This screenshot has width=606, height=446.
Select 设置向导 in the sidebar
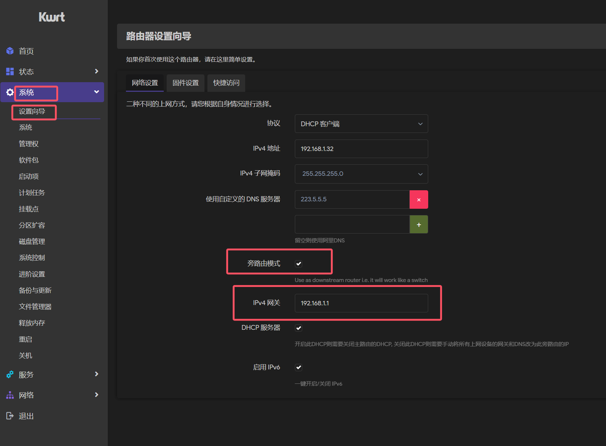pyautogui.click(x=34, y=112)
